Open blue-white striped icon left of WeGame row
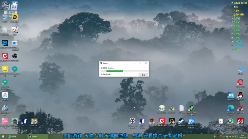This screenshot has width=248, height=139. point(142,123)
